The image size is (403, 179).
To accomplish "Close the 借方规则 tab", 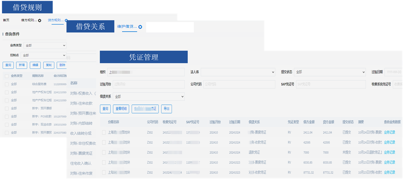I will [40, 20].
